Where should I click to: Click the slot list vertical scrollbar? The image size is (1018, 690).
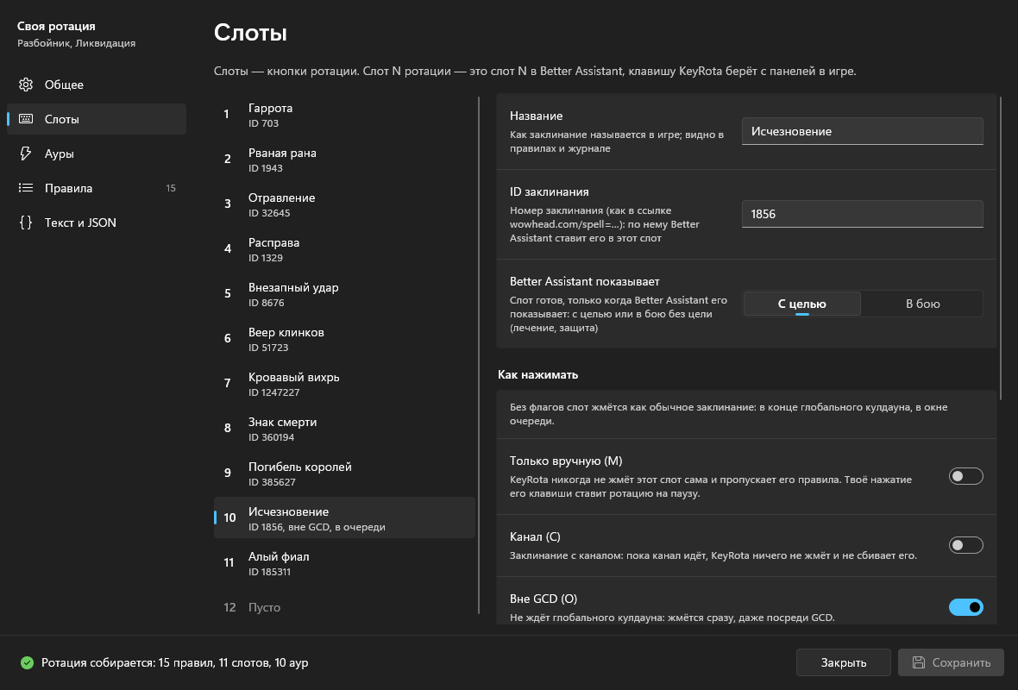479,355
